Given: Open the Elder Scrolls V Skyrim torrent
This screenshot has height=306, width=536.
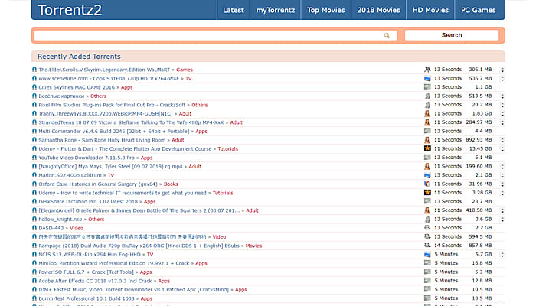Looking at the screenshot, I should point(104,70).
